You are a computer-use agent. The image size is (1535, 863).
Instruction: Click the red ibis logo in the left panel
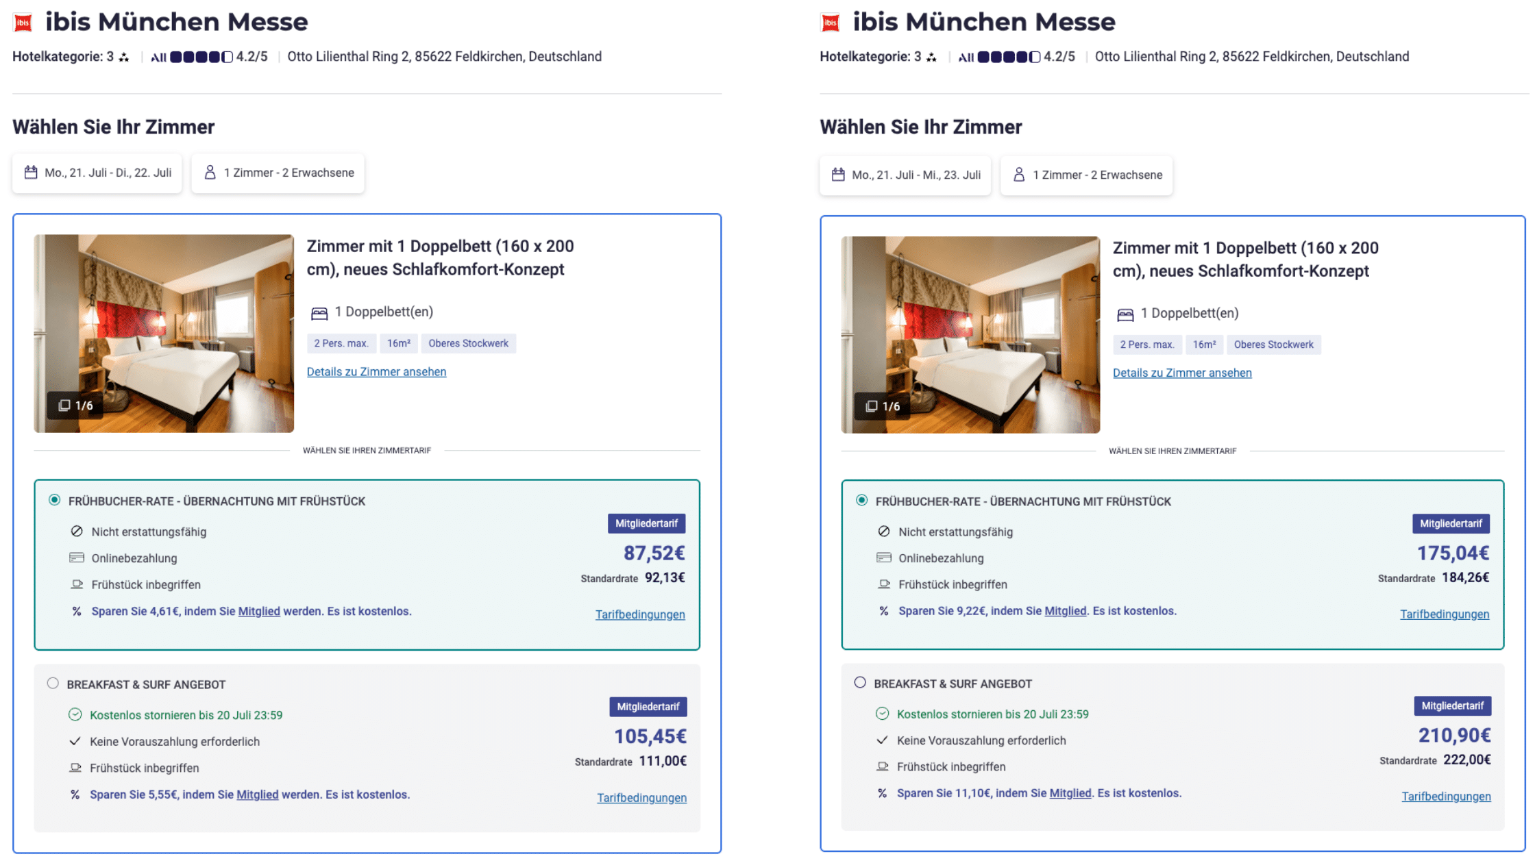tap(23, 23)
